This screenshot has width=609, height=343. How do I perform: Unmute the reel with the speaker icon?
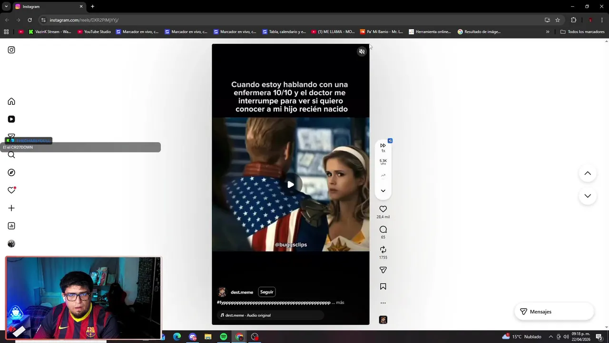362,51
